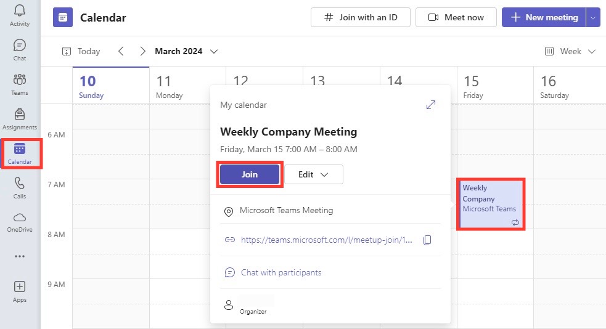Open Chat with participants
Screen dimensions: 606x329
[281, 272]
